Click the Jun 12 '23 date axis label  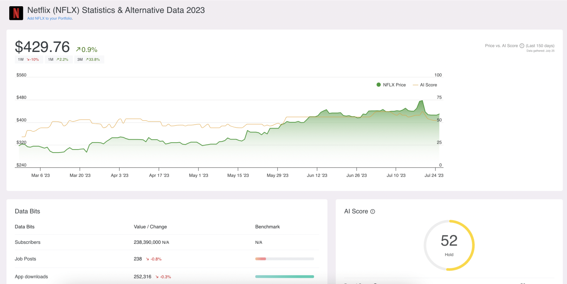pos(317,175)
